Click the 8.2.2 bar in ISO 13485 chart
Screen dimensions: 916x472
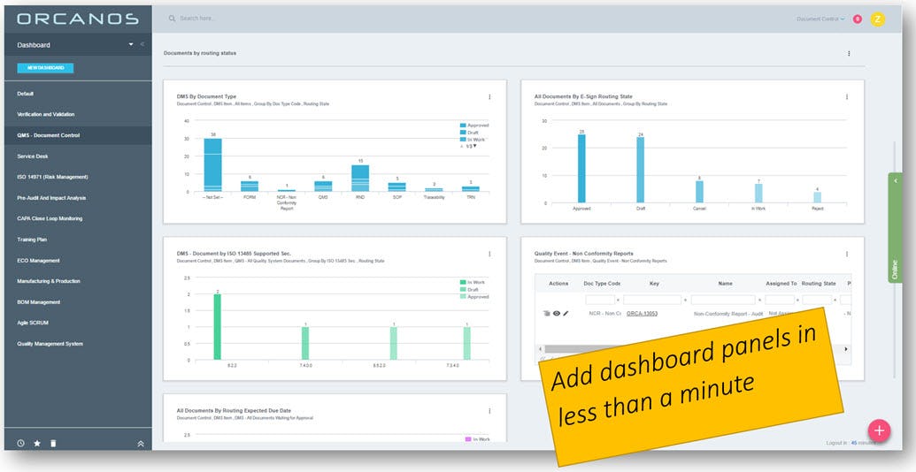coord(218,327)
